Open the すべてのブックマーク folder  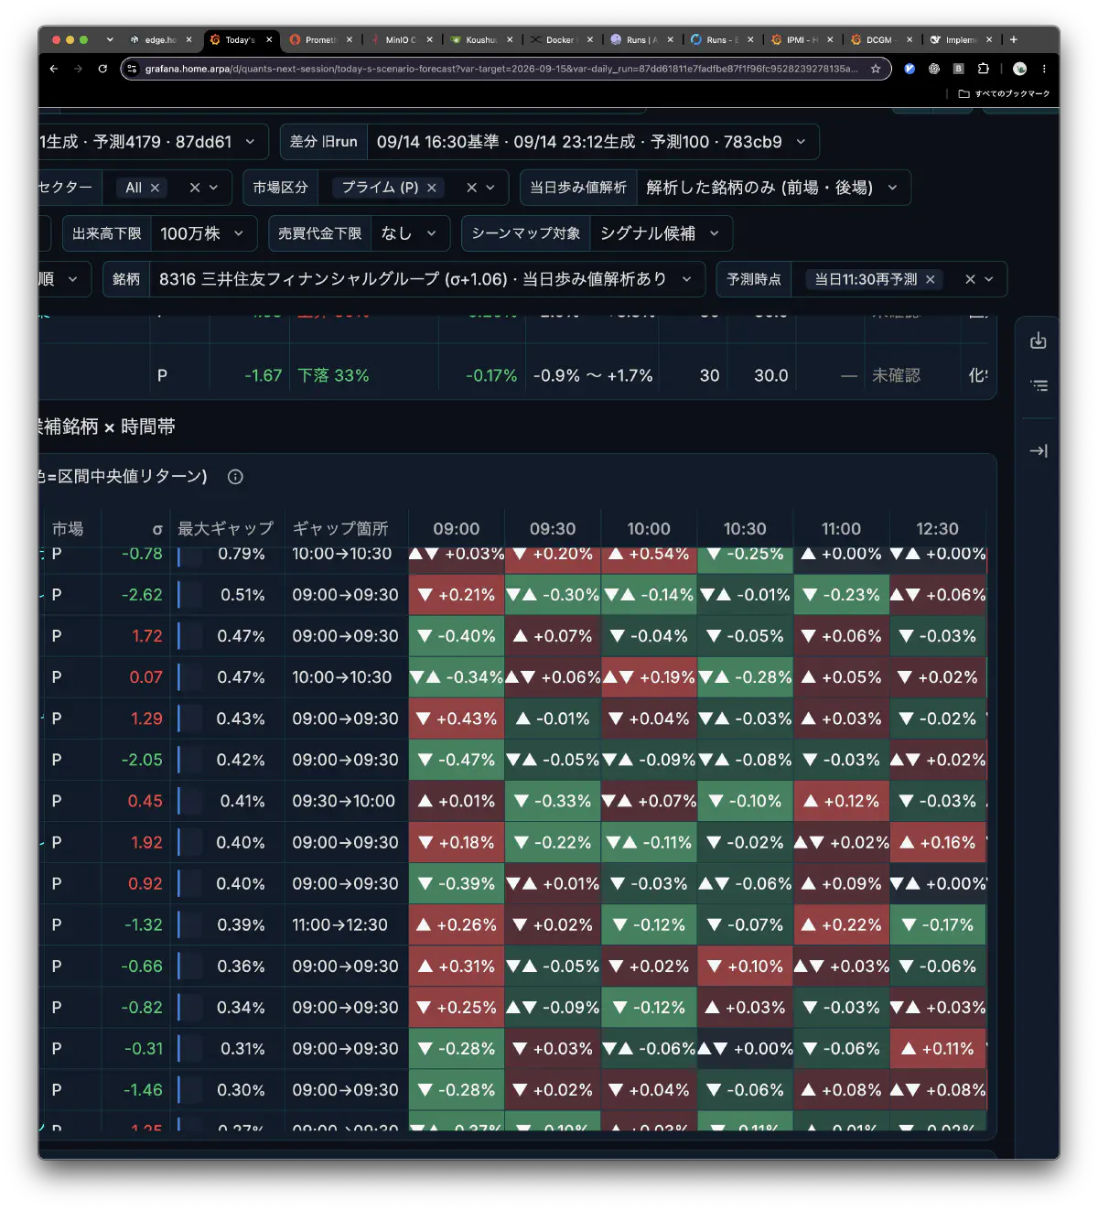point(1004,93)
